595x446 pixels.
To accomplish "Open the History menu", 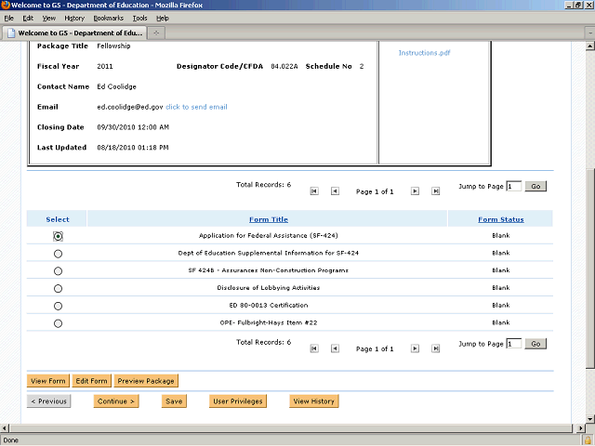I will point(74,19).
